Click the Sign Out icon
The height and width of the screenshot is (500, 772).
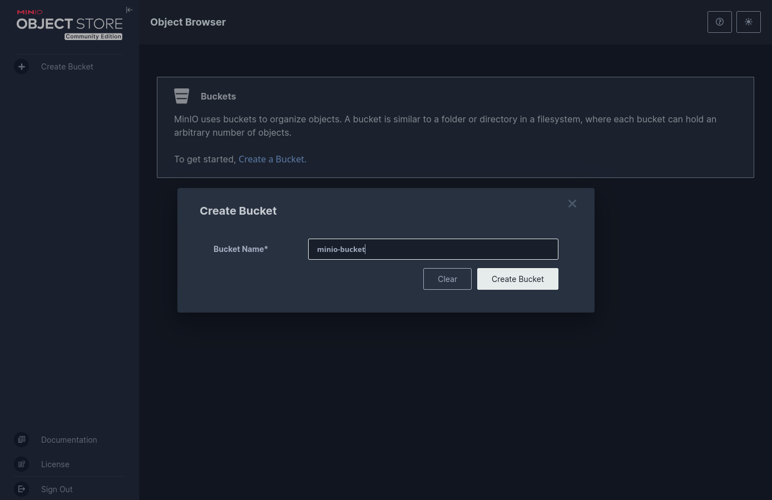[22, 489]
